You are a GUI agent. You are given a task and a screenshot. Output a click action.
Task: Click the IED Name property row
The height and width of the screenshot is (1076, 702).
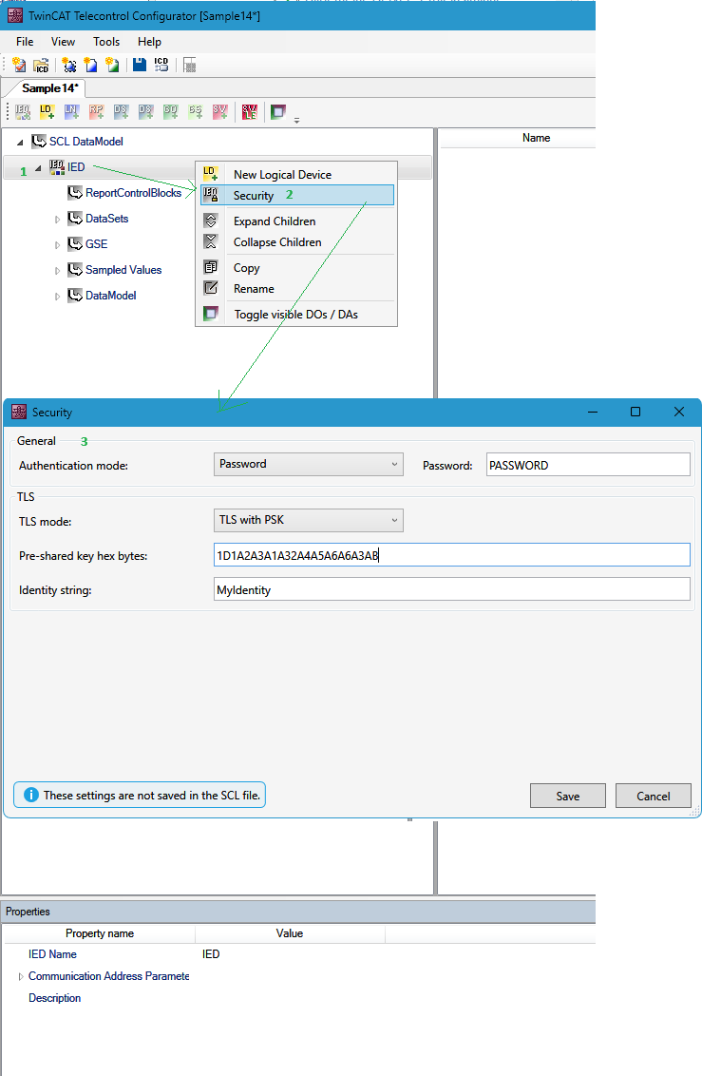click(x=299, y=953)
